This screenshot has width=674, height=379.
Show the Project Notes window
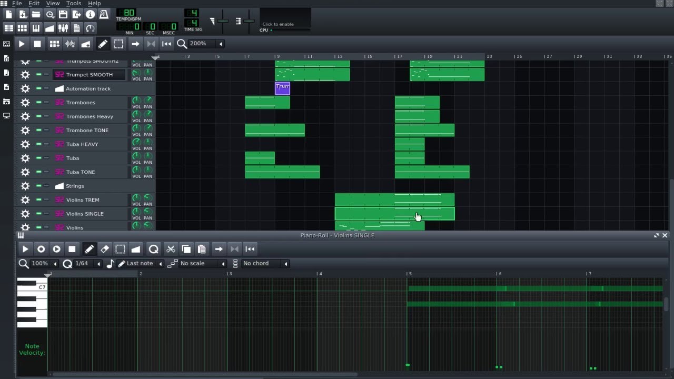pyautogui.click(x=77, y=28)
